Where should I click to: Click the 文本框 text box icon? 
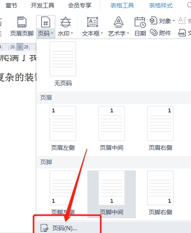click(92, 22)
